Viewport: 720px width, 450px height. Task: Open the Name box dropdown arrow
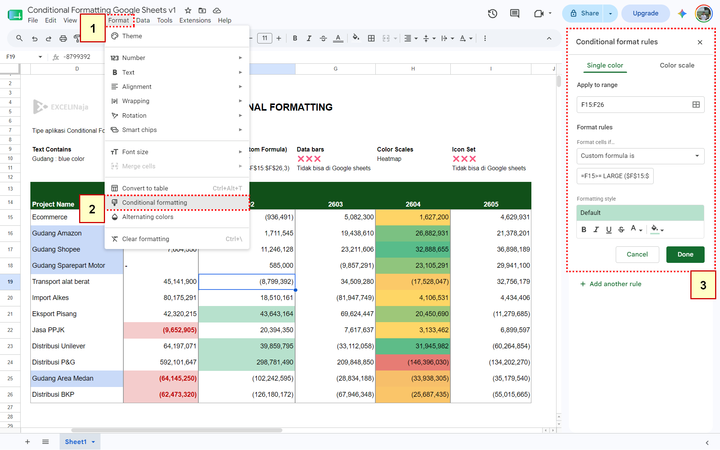pos(40,57)
